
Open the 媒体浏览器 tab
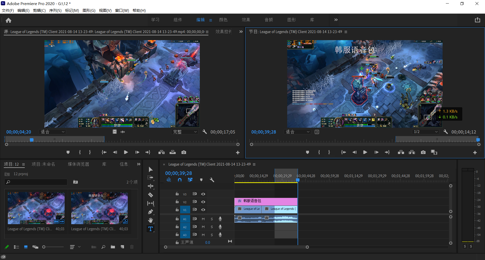coord(78,164)
